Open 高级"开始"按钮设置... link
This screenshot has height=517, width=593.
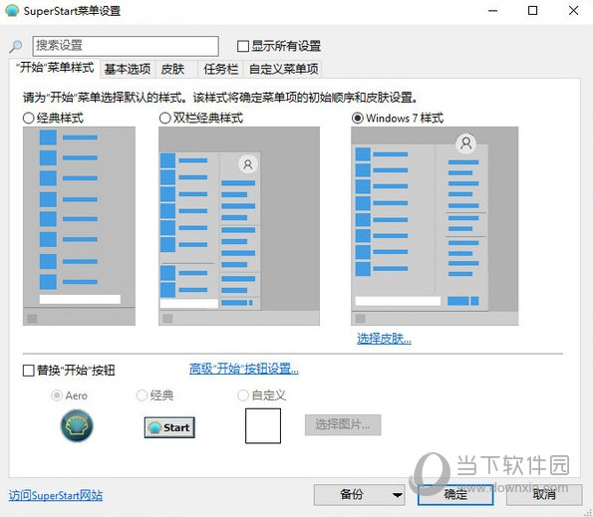click(x=244, y=369)
